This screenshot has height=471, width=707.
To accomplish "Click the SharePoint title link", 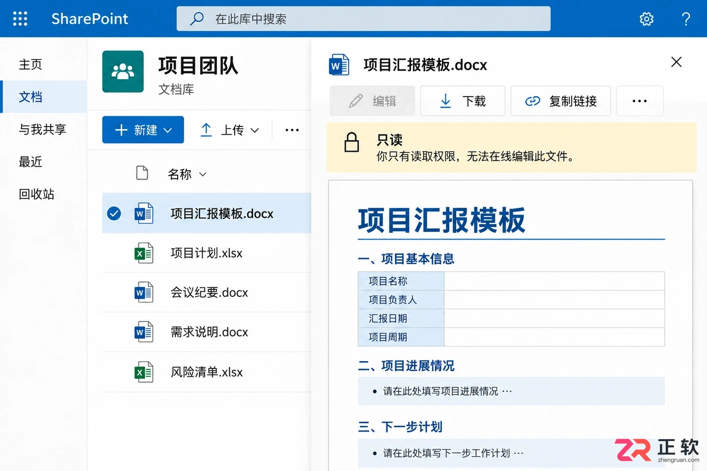I will (x=90, y=19).
